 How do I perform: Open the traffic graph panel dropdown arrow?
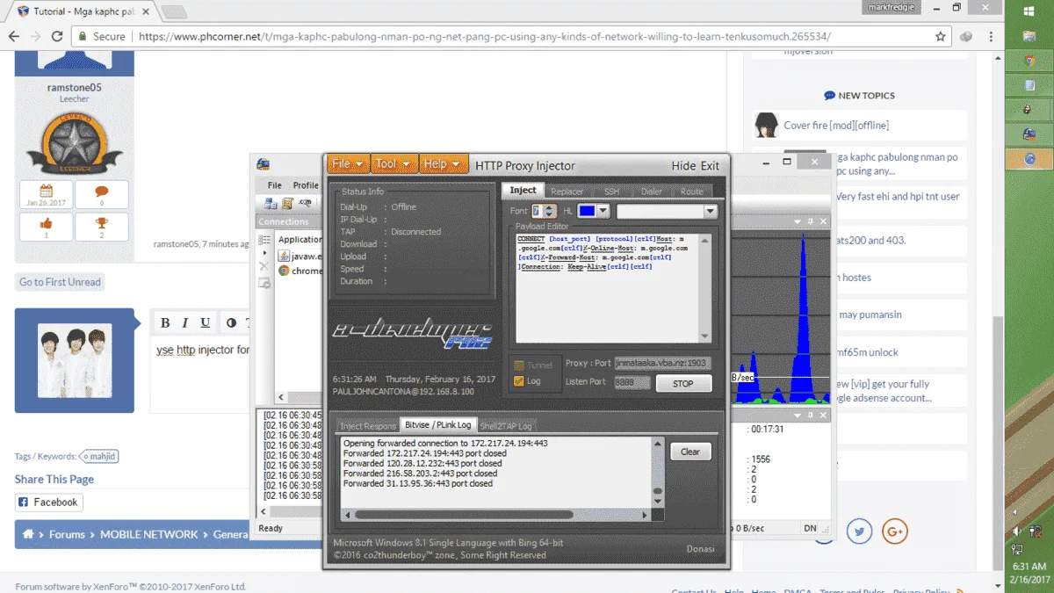pos(797,222)
